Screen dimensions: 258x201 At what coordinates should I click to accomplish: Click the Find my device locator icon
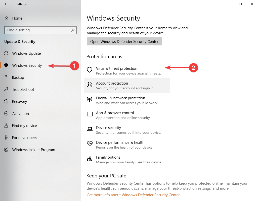[7, 125]
